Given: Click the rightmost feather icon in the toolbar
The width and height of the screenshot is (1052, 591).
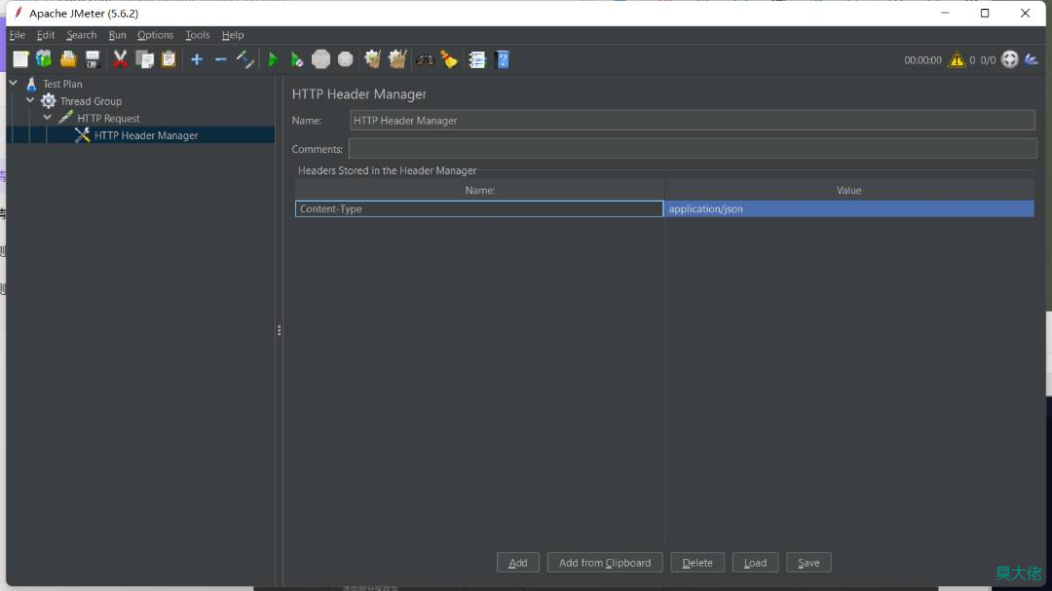Looking at the screenshot, I should (x=1032, y=59).
